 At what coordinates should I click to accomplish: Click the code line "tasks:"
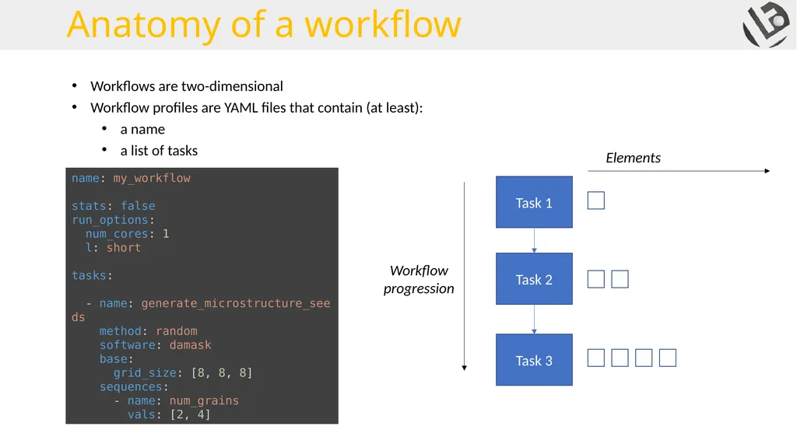coord(92,275)
